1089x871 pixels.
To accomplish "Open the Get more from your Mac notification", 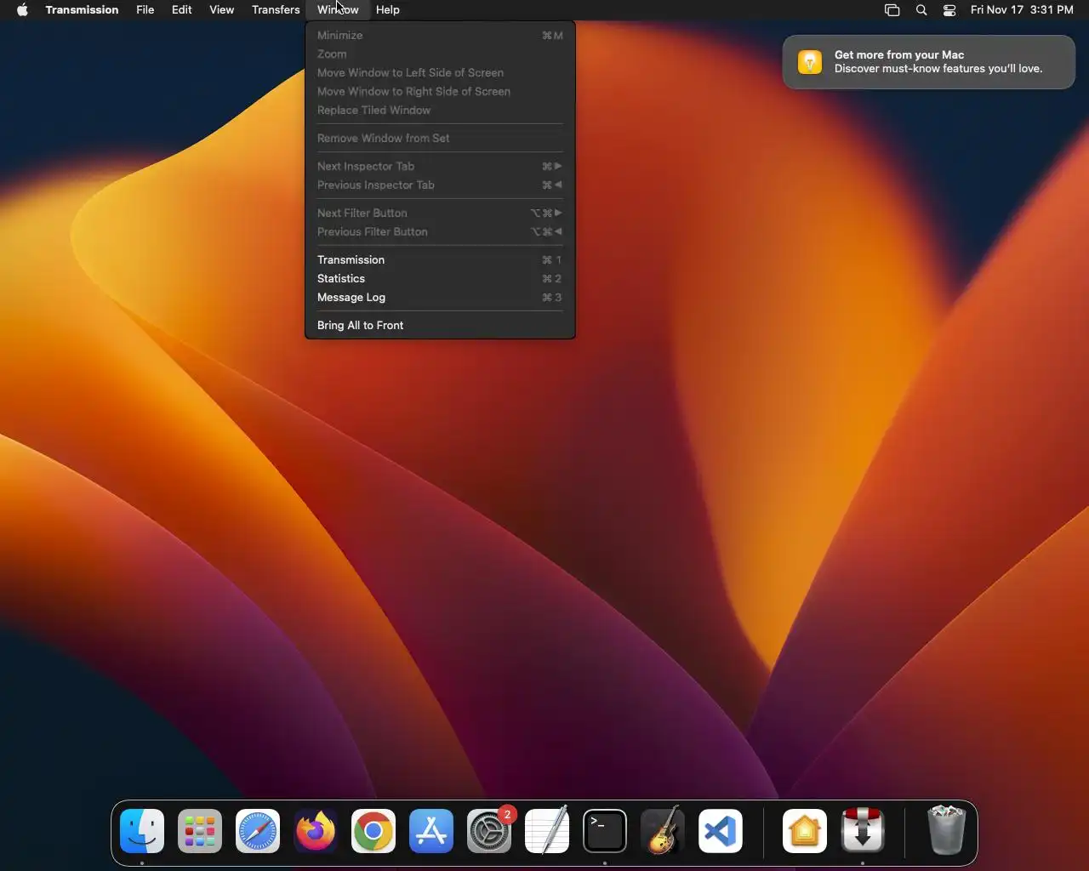I will pyautogui.click(x=928, y=62).
